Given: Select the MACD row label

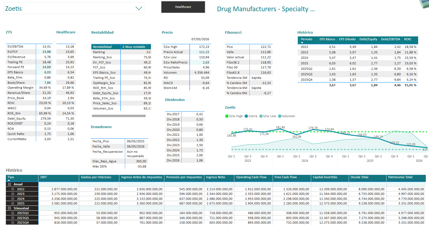Looking at the screenshot, I should pyautogui.click(x=168, y=83).
